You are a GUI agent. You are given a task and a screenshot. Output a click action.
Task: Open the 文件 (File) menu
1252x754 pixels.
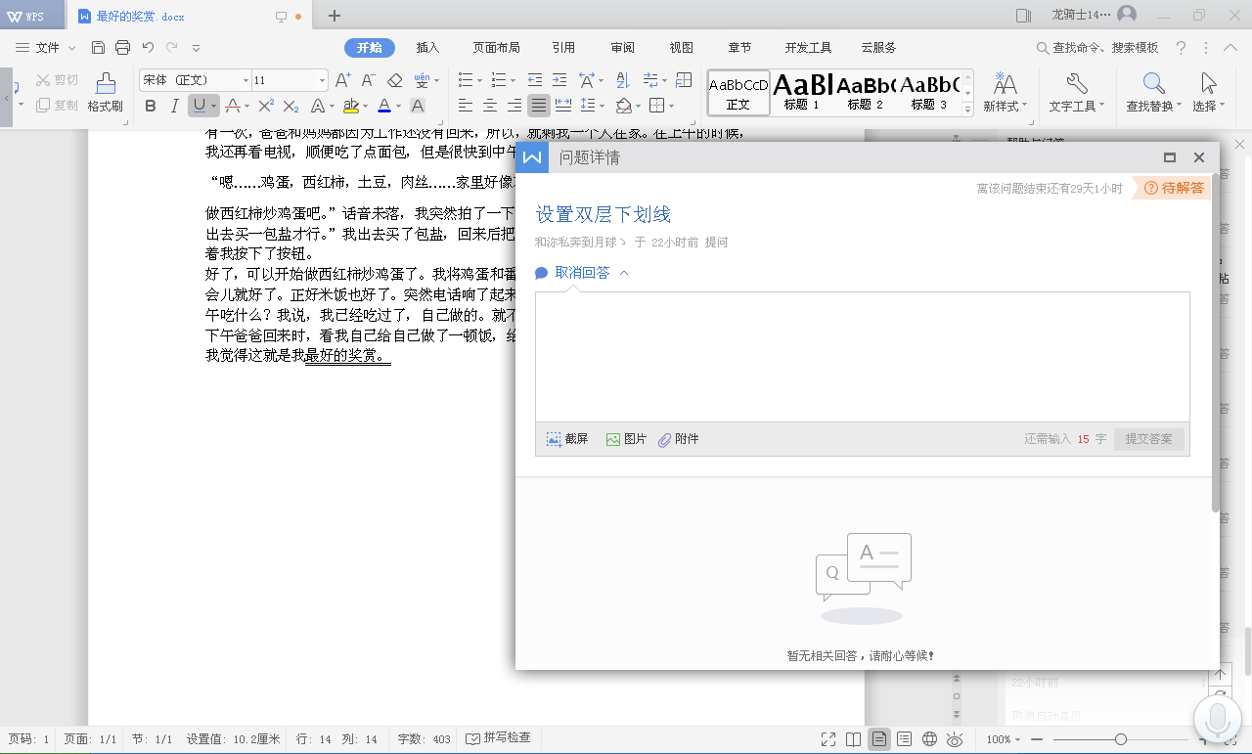(46, 47)
